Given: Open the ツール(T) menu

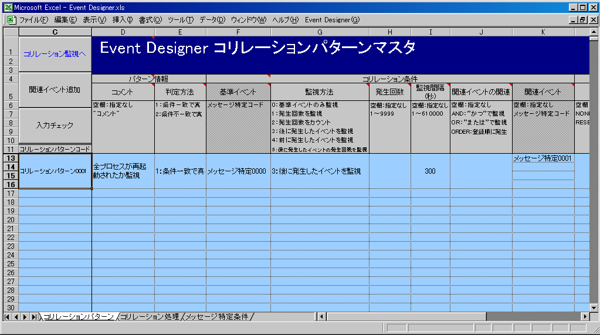Looking at the screenshot, I should point(181,20).
